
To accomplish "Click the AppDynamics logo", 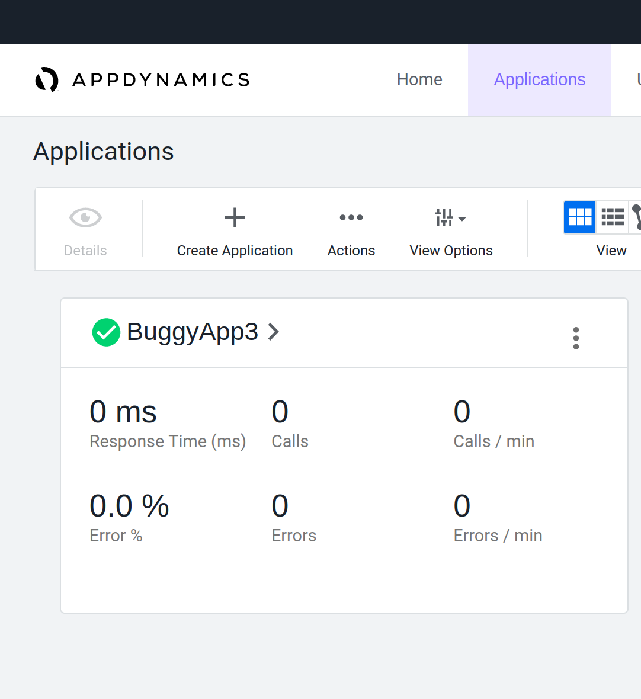I will click(x=143, y=80).
